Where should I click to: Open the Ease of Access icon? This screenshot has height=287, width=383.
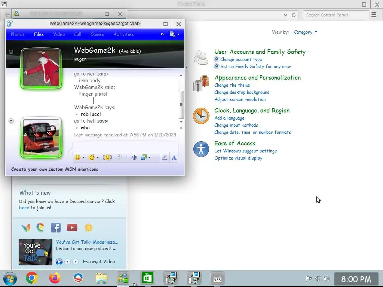[x=201, y=149]
